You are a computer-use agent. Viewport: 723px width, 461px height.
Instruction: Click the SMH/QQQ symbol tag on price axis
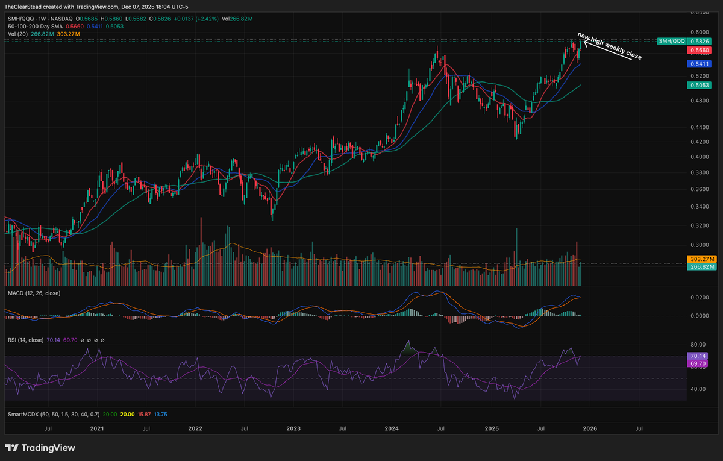point(671,40)
